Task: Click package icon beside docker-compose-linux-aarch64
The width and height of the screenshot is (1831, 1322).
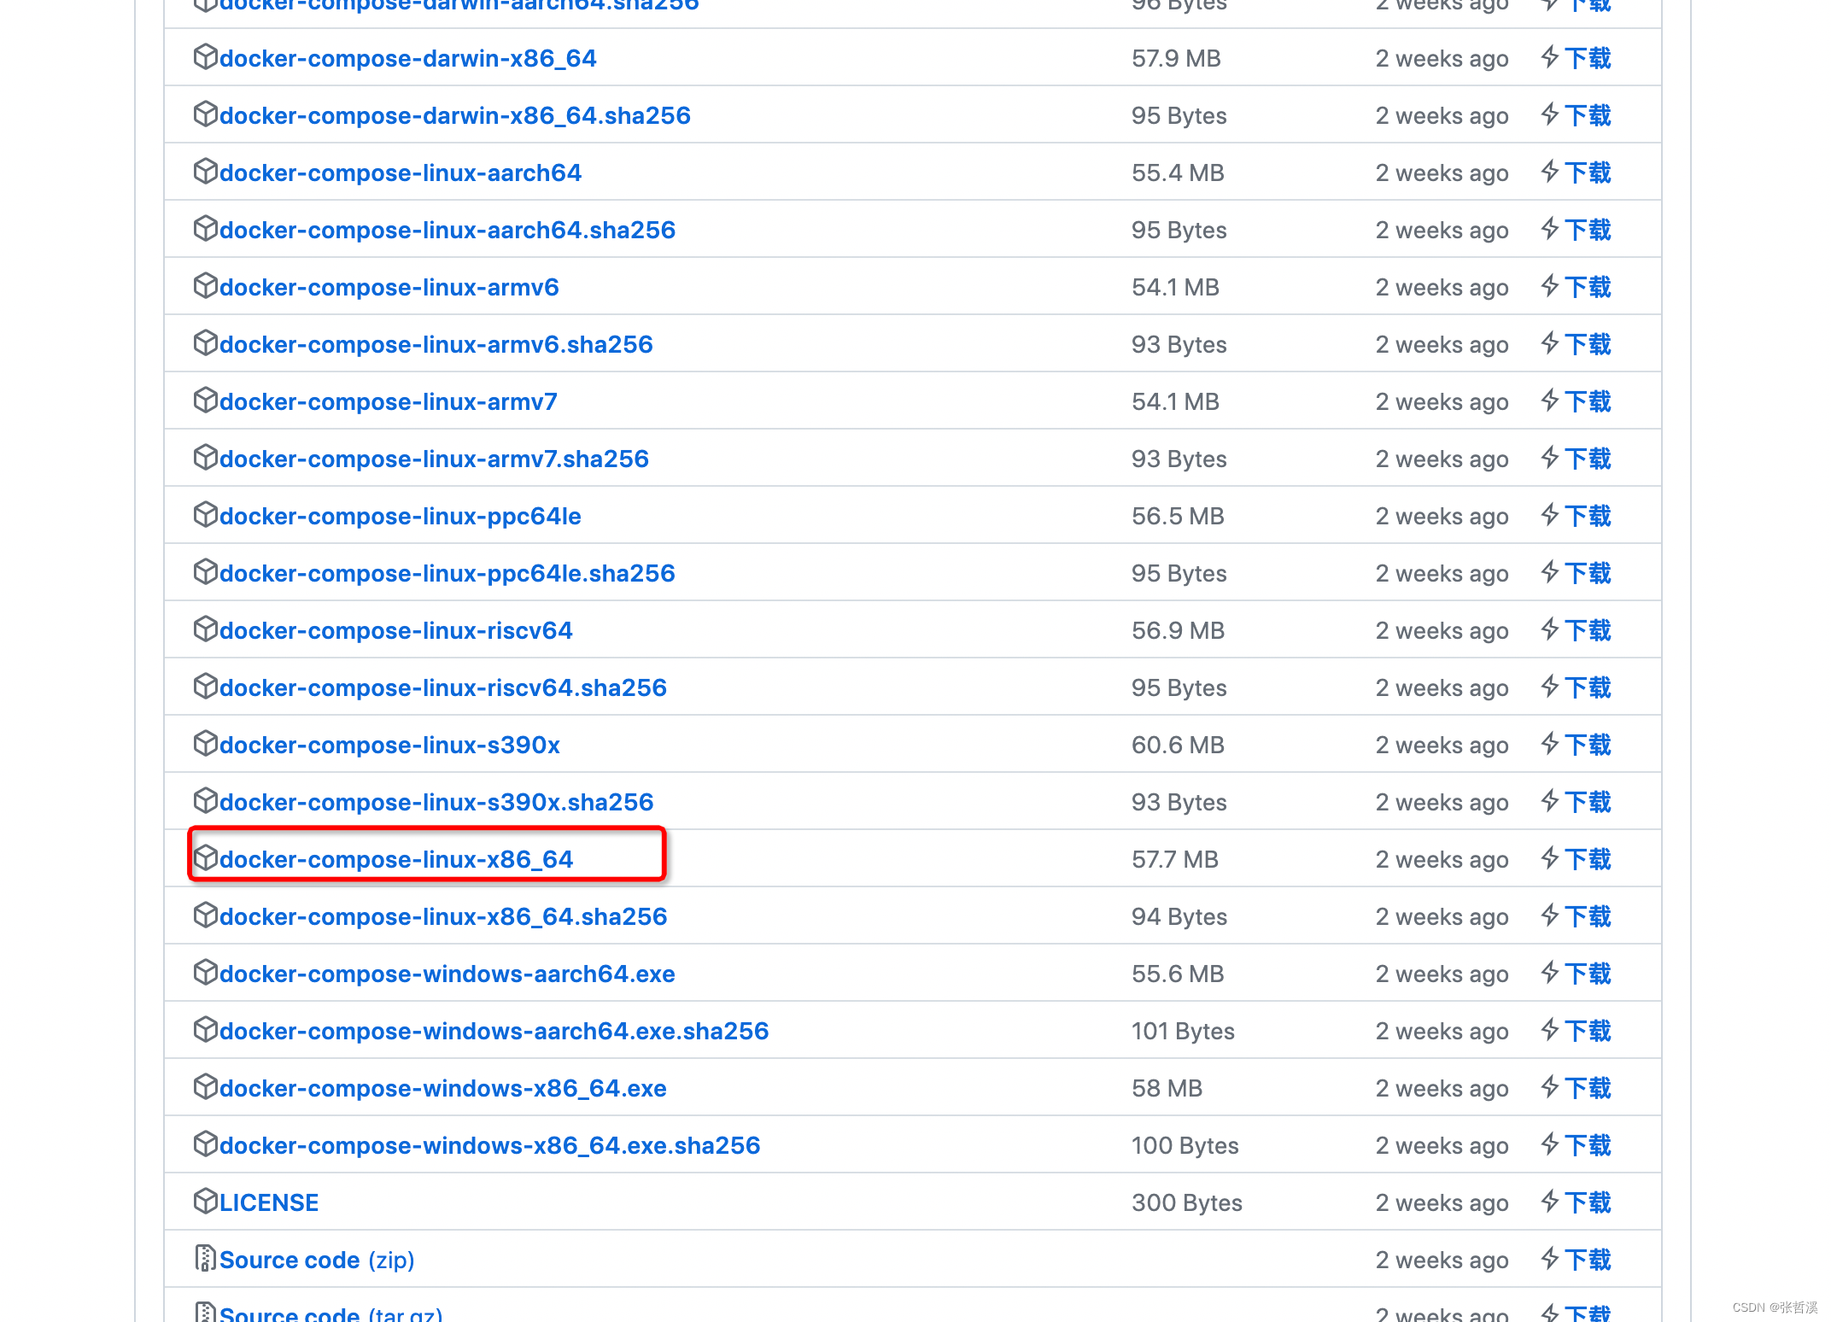Action: 206,171
